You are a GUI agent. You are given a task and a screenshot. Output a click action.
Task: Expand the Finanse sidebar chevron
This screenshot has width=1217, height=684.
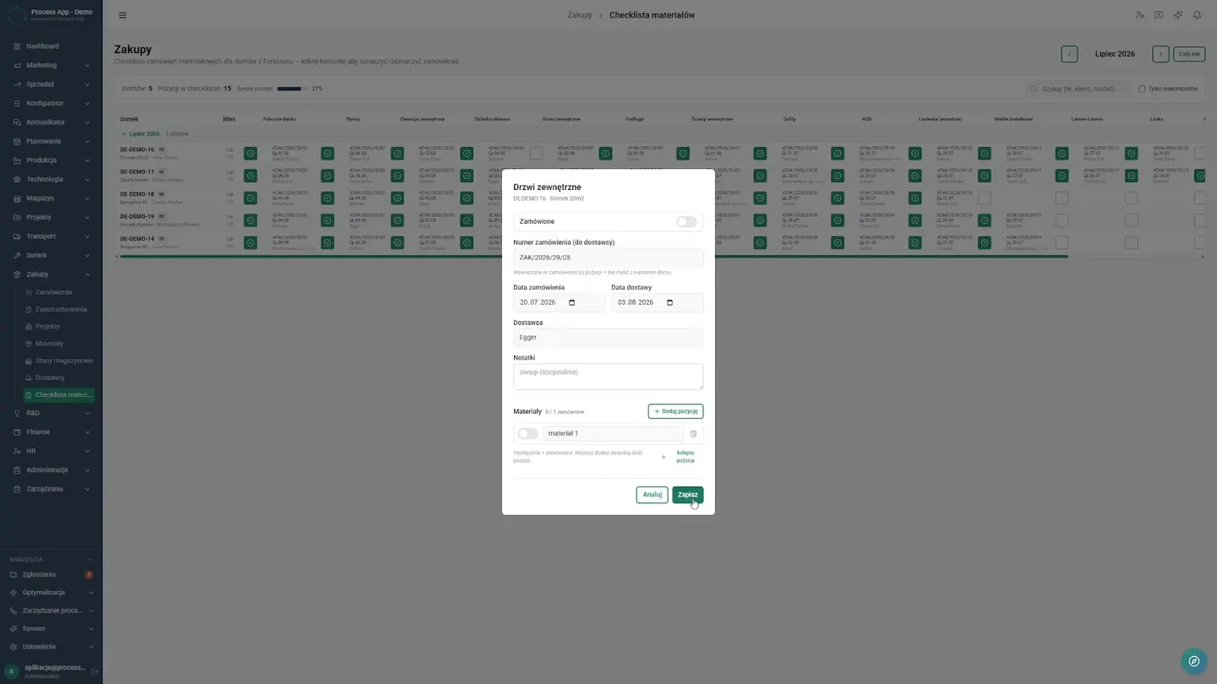point(87,432)
